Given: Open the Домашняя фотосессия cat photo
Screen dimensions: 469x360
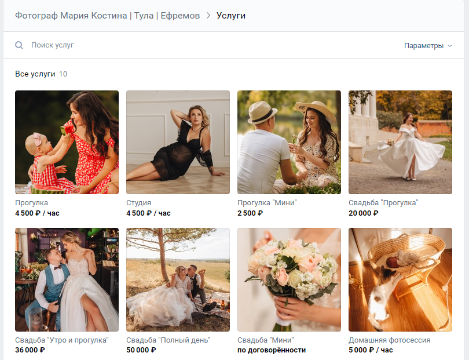Looking at the screenshot, I should click(x=400, y=279).
